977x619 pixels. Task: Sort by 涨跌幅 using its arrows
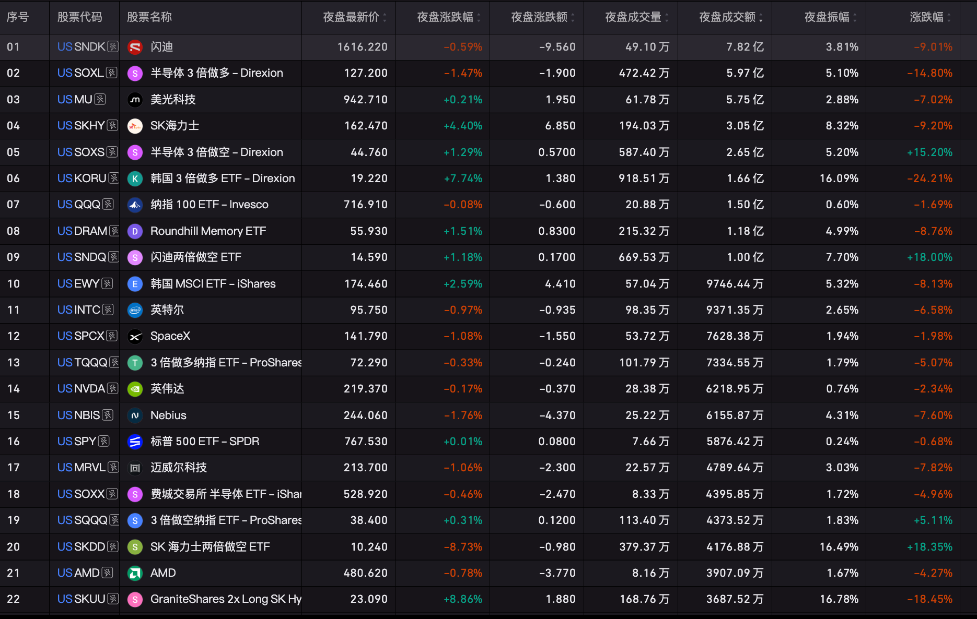(x=949, y=17)
